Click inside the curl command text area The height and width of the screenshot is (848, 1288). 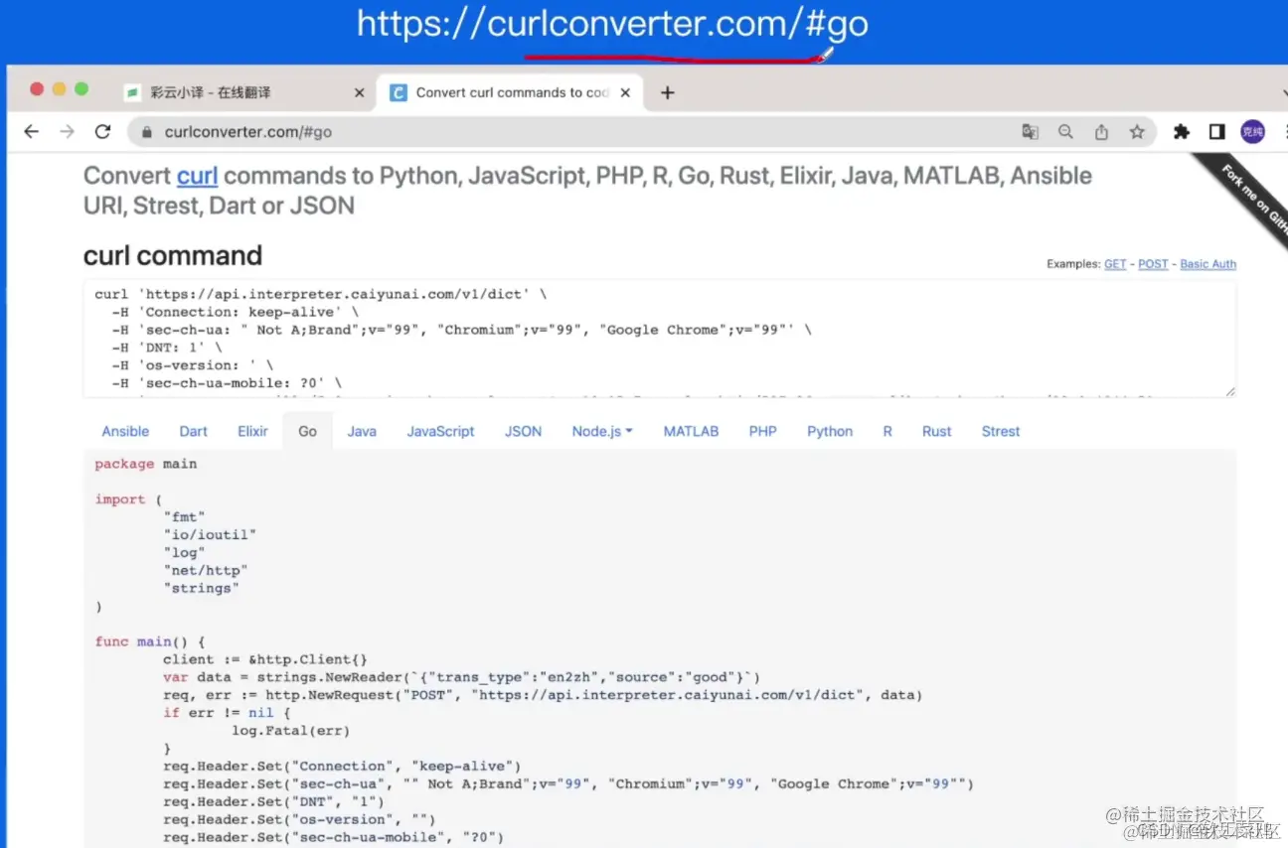660,339
